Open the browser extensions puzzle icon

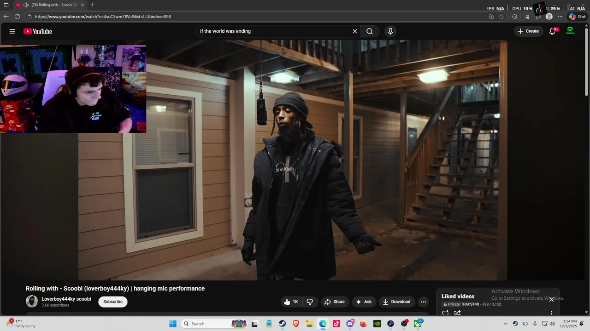click(x=514, y=17)
